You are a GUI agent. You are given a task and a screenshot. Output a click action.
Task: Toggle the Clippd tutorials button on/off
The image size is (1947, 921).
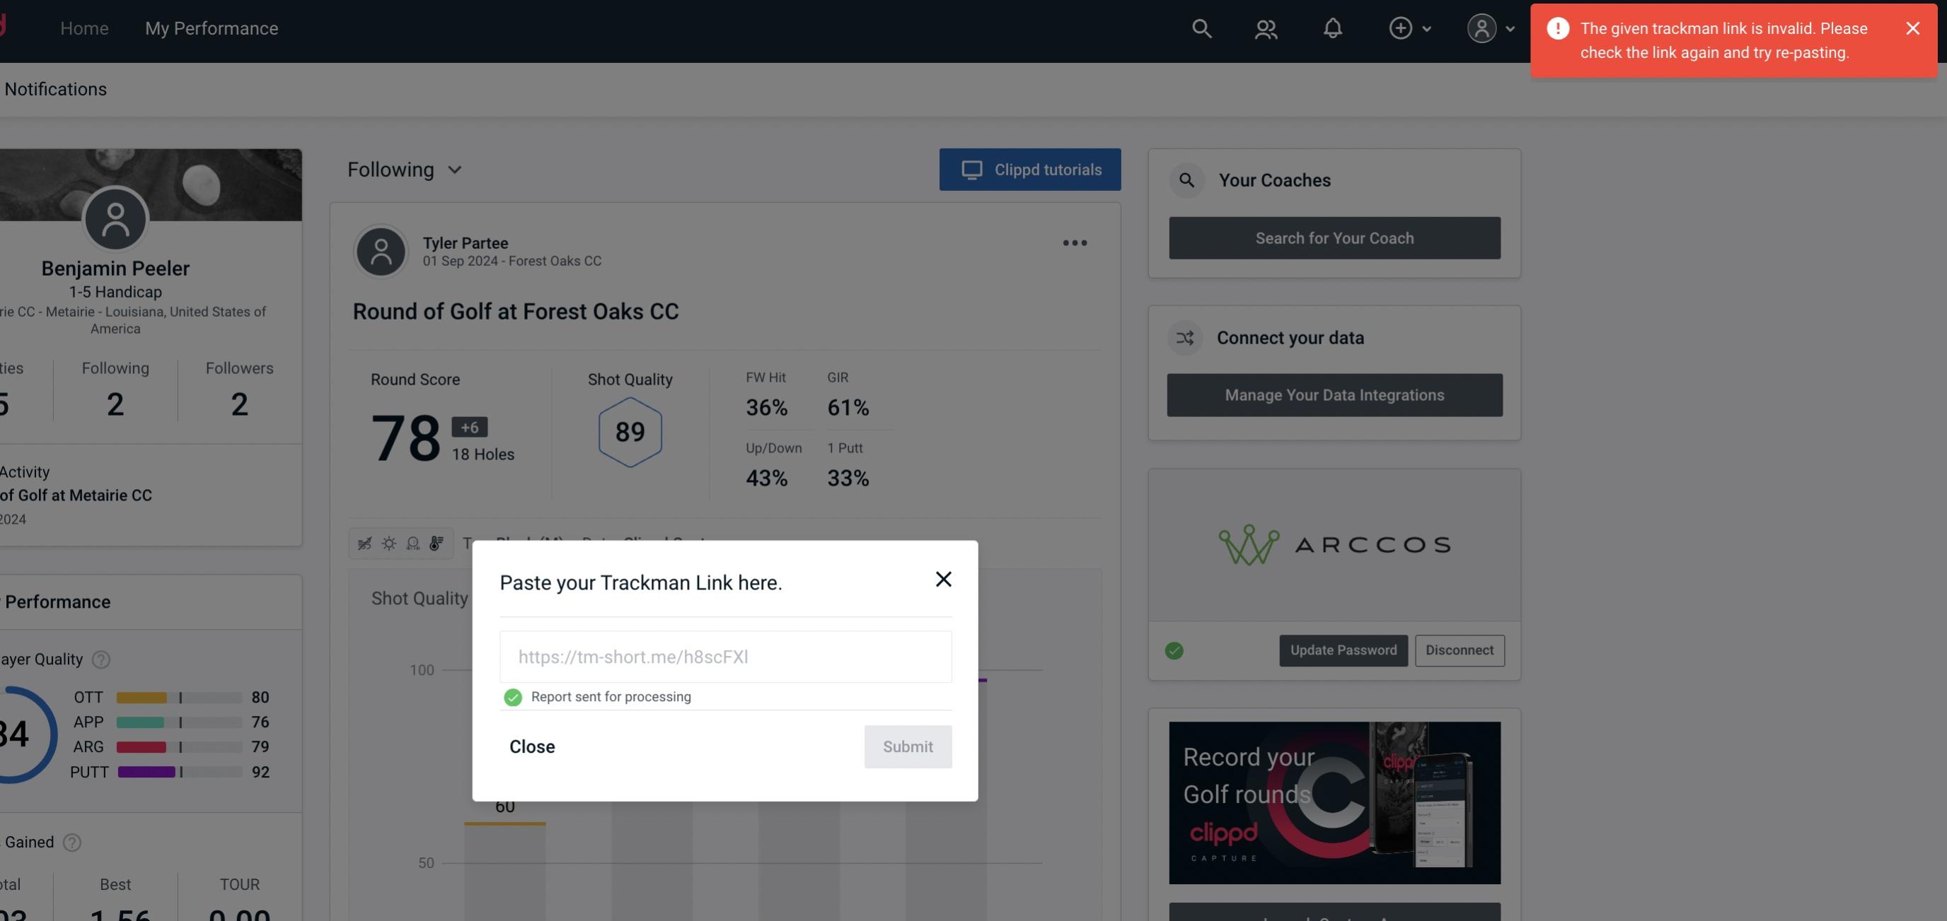tap(1031, 169)
